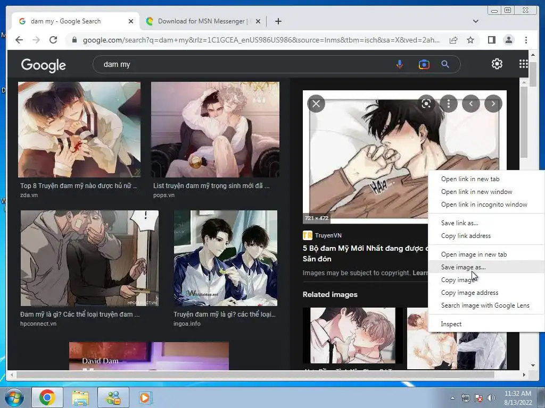The width and height of the screenshot is (545, 408).
Task: Close the dam my Google Search tab
Action: click(x=131, y=21)
